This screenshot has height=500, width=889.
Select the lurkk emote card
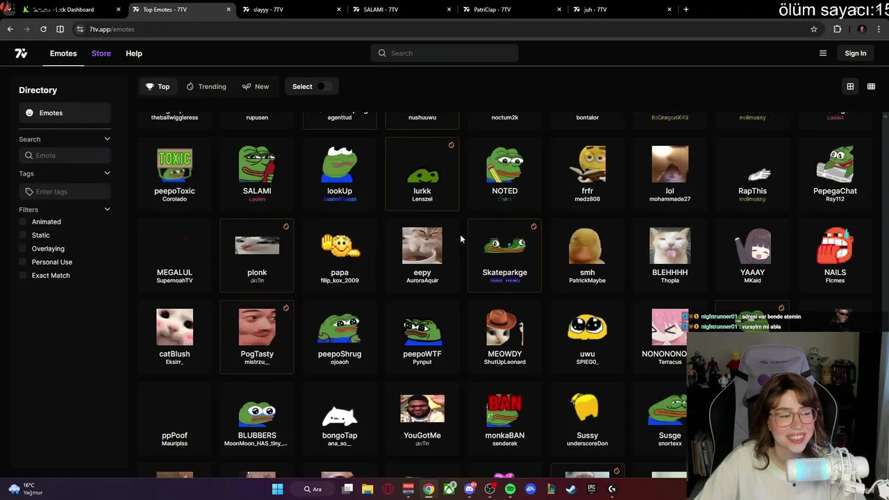click(x=422, y=174)
